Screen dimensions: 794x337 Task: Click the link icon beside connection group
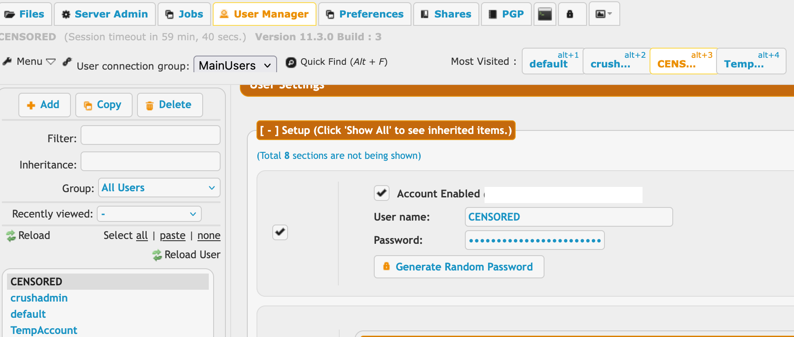[67, 62]
